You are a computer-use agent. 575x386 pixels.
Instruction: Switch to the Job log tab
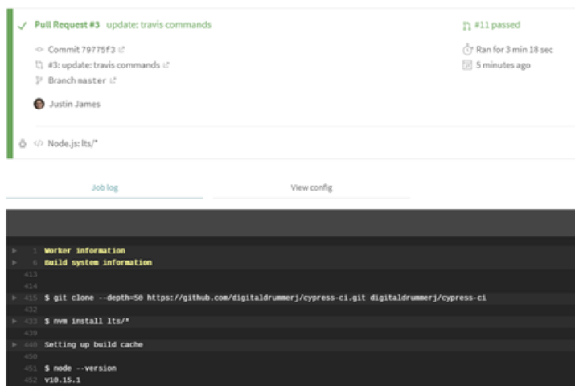105,187
